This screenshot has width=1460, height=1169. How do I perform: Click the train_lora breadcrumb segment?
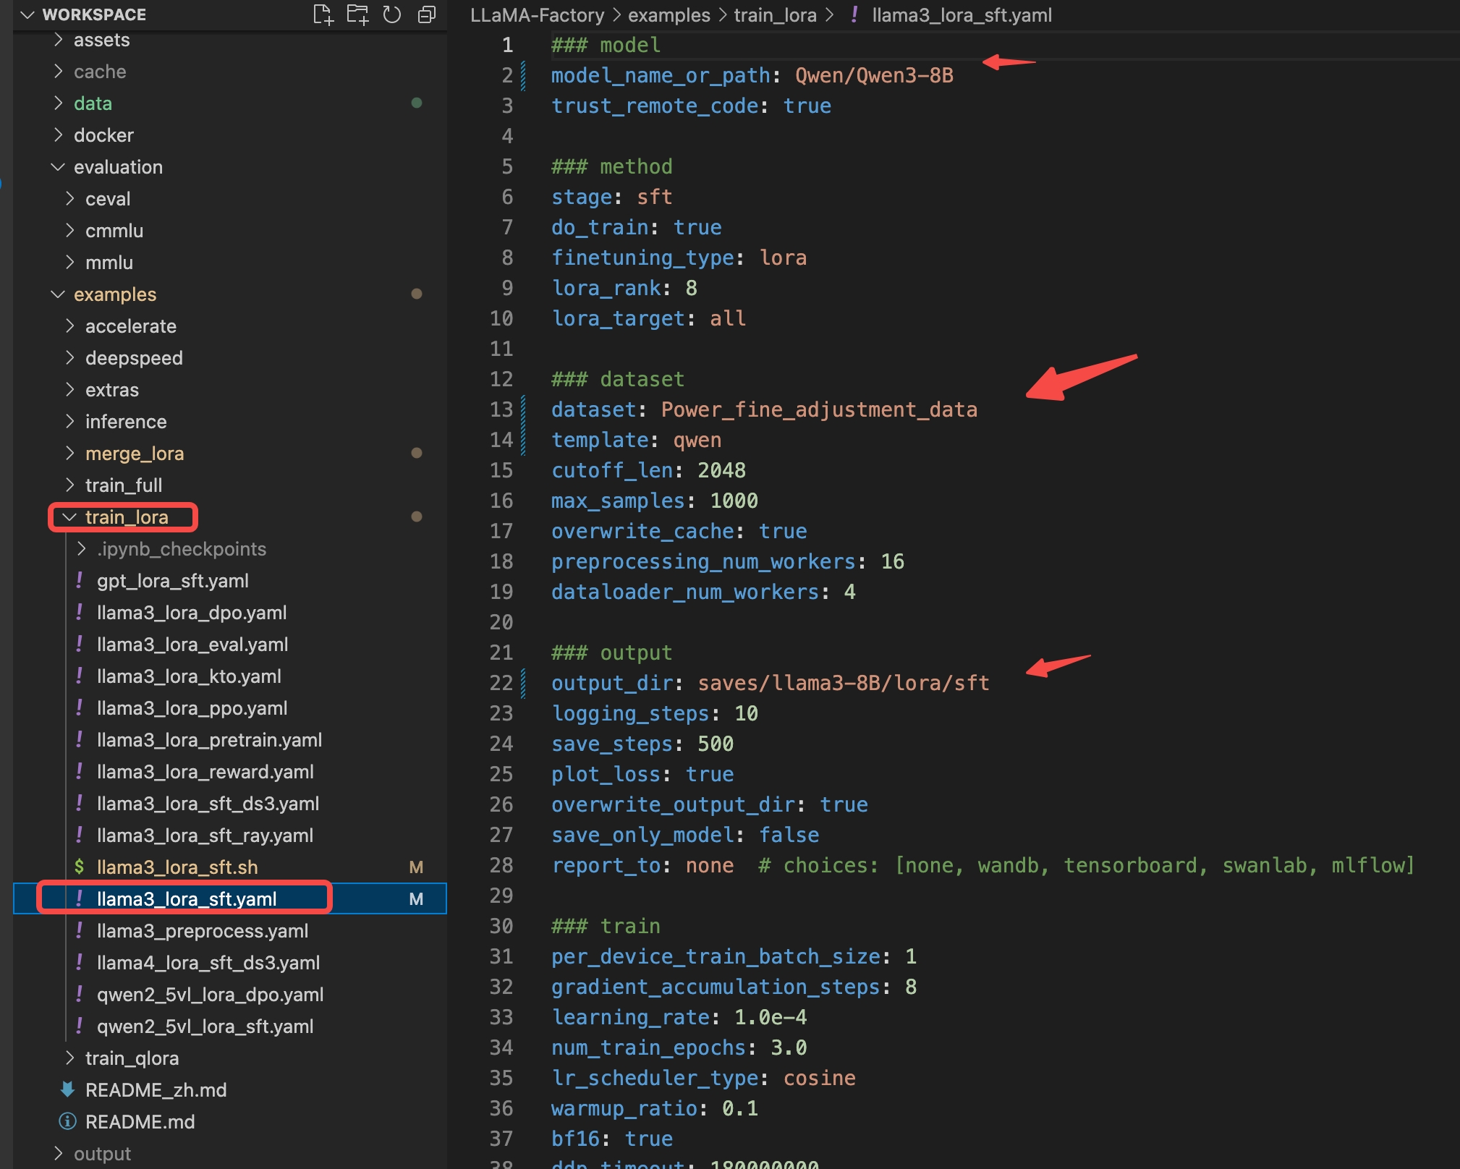[x=775, y=15]
